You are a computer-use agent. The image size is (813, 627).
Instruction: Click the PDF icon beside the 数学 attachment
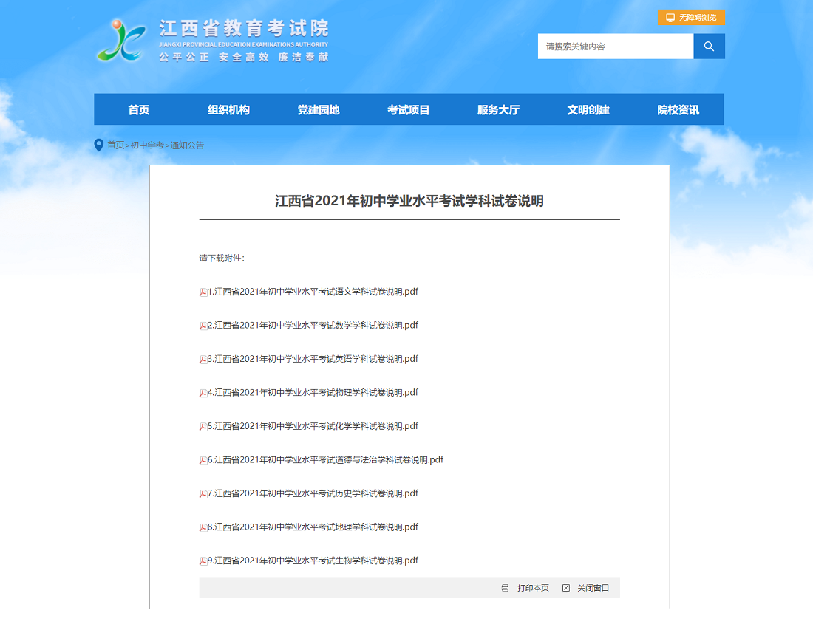point(204,325)
